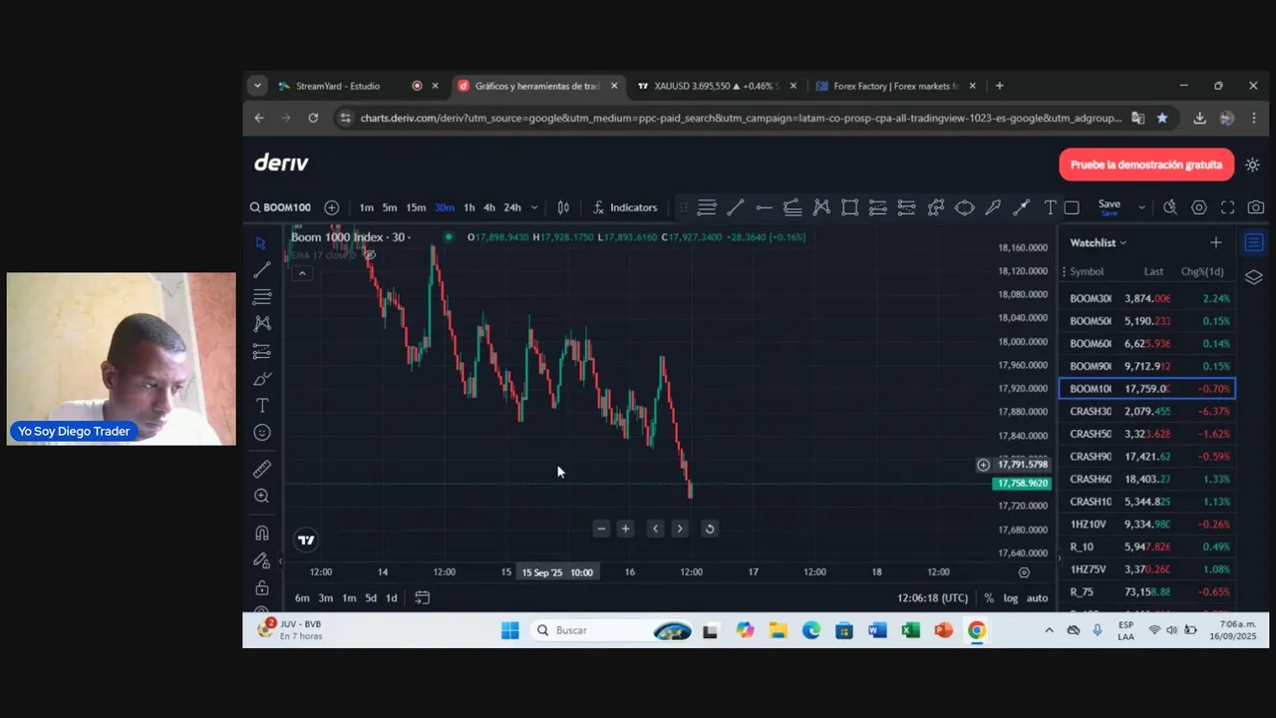Image resolution: width=1276 pixels, height=718 pixels.
Task: Take a chart snapshot with camera icon
Action: 1256,207
